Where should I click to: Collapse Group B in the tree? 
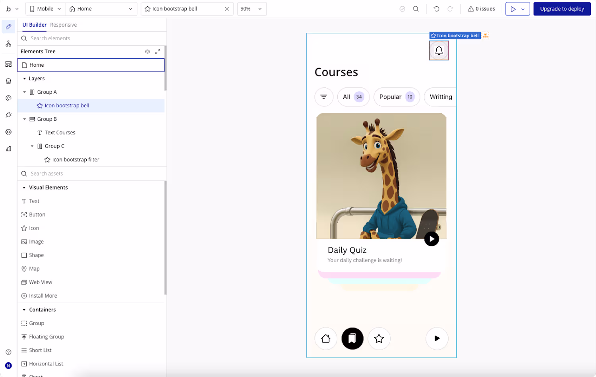(x=24, y=119)
